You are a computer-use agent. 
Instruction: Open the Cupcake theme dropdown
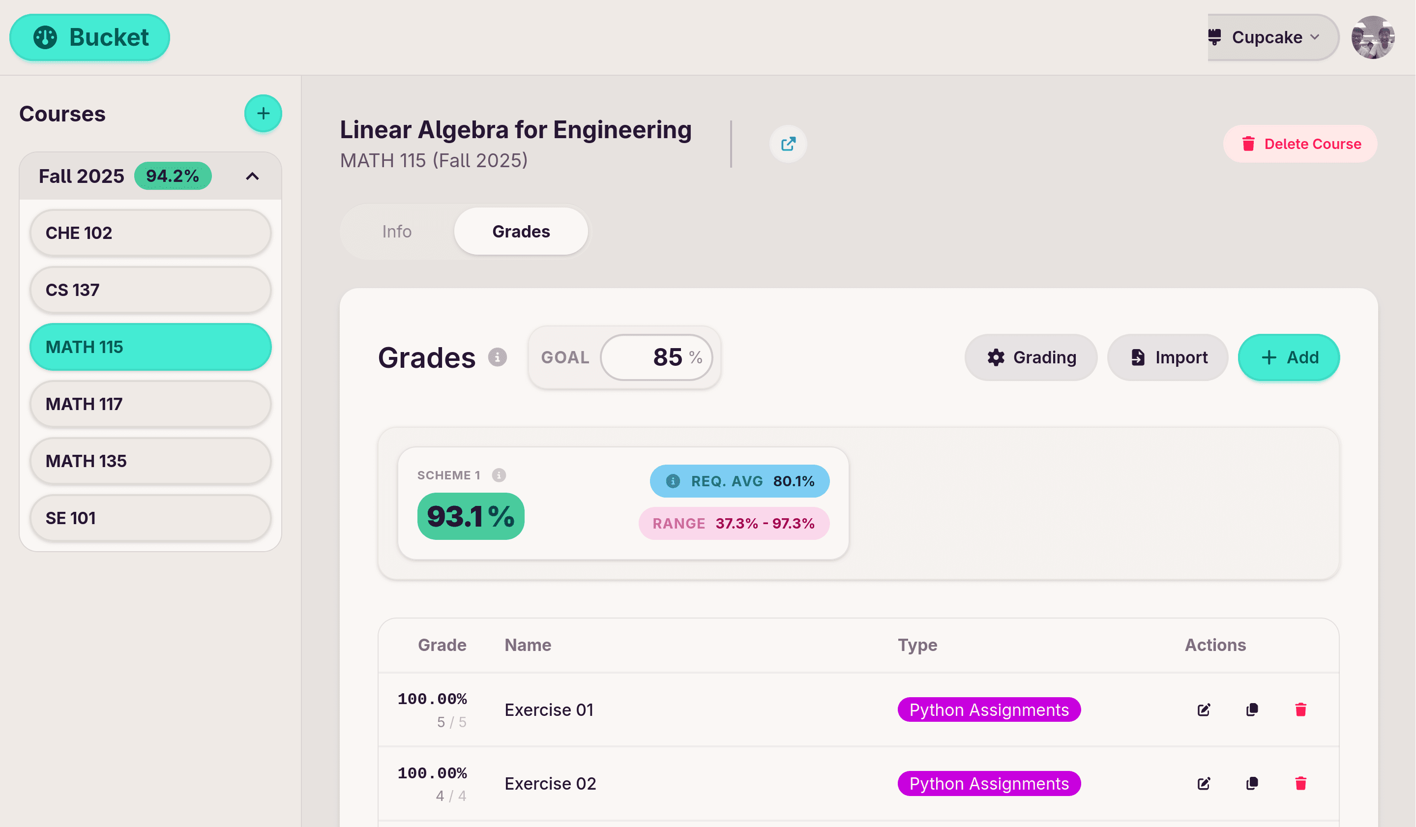tap(1272, 38)
